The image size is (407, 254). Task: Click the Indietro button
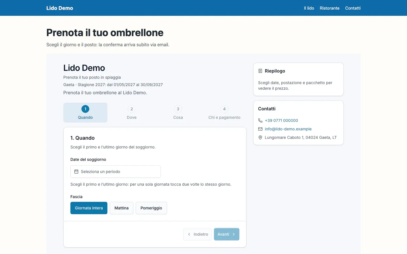[197, 234]
